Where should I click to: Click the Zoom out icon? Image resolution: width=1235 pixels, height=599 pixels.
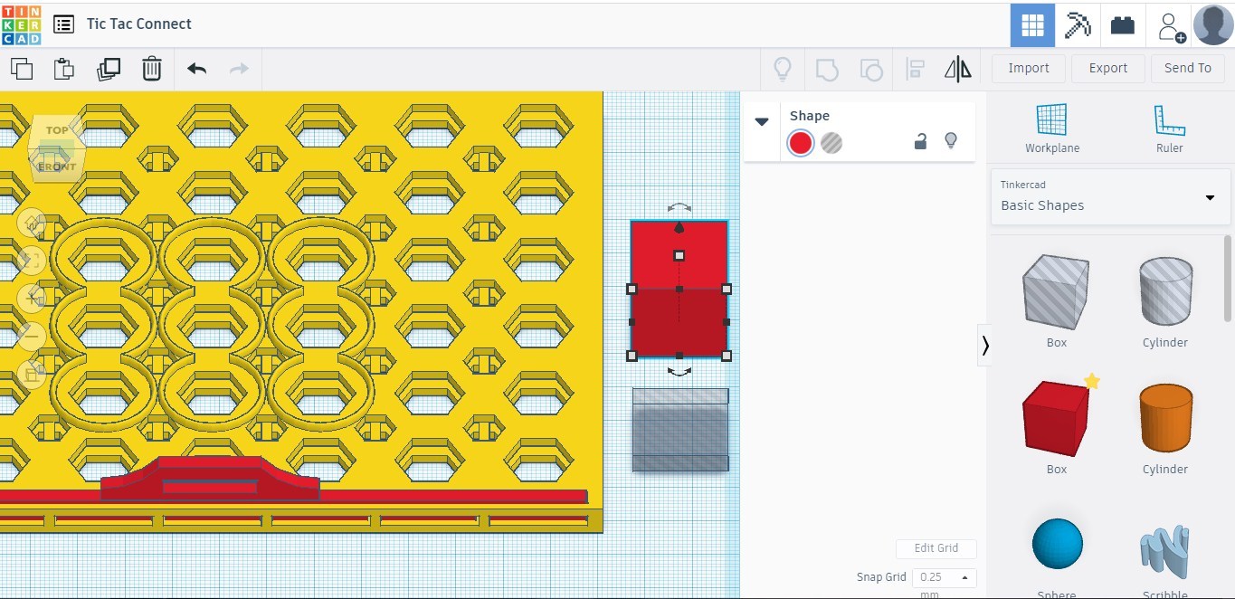coord(32,336)
